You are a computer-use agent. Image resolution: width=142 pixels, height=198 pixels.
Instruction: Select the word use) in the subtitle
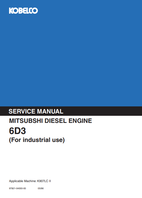[58, 140]
